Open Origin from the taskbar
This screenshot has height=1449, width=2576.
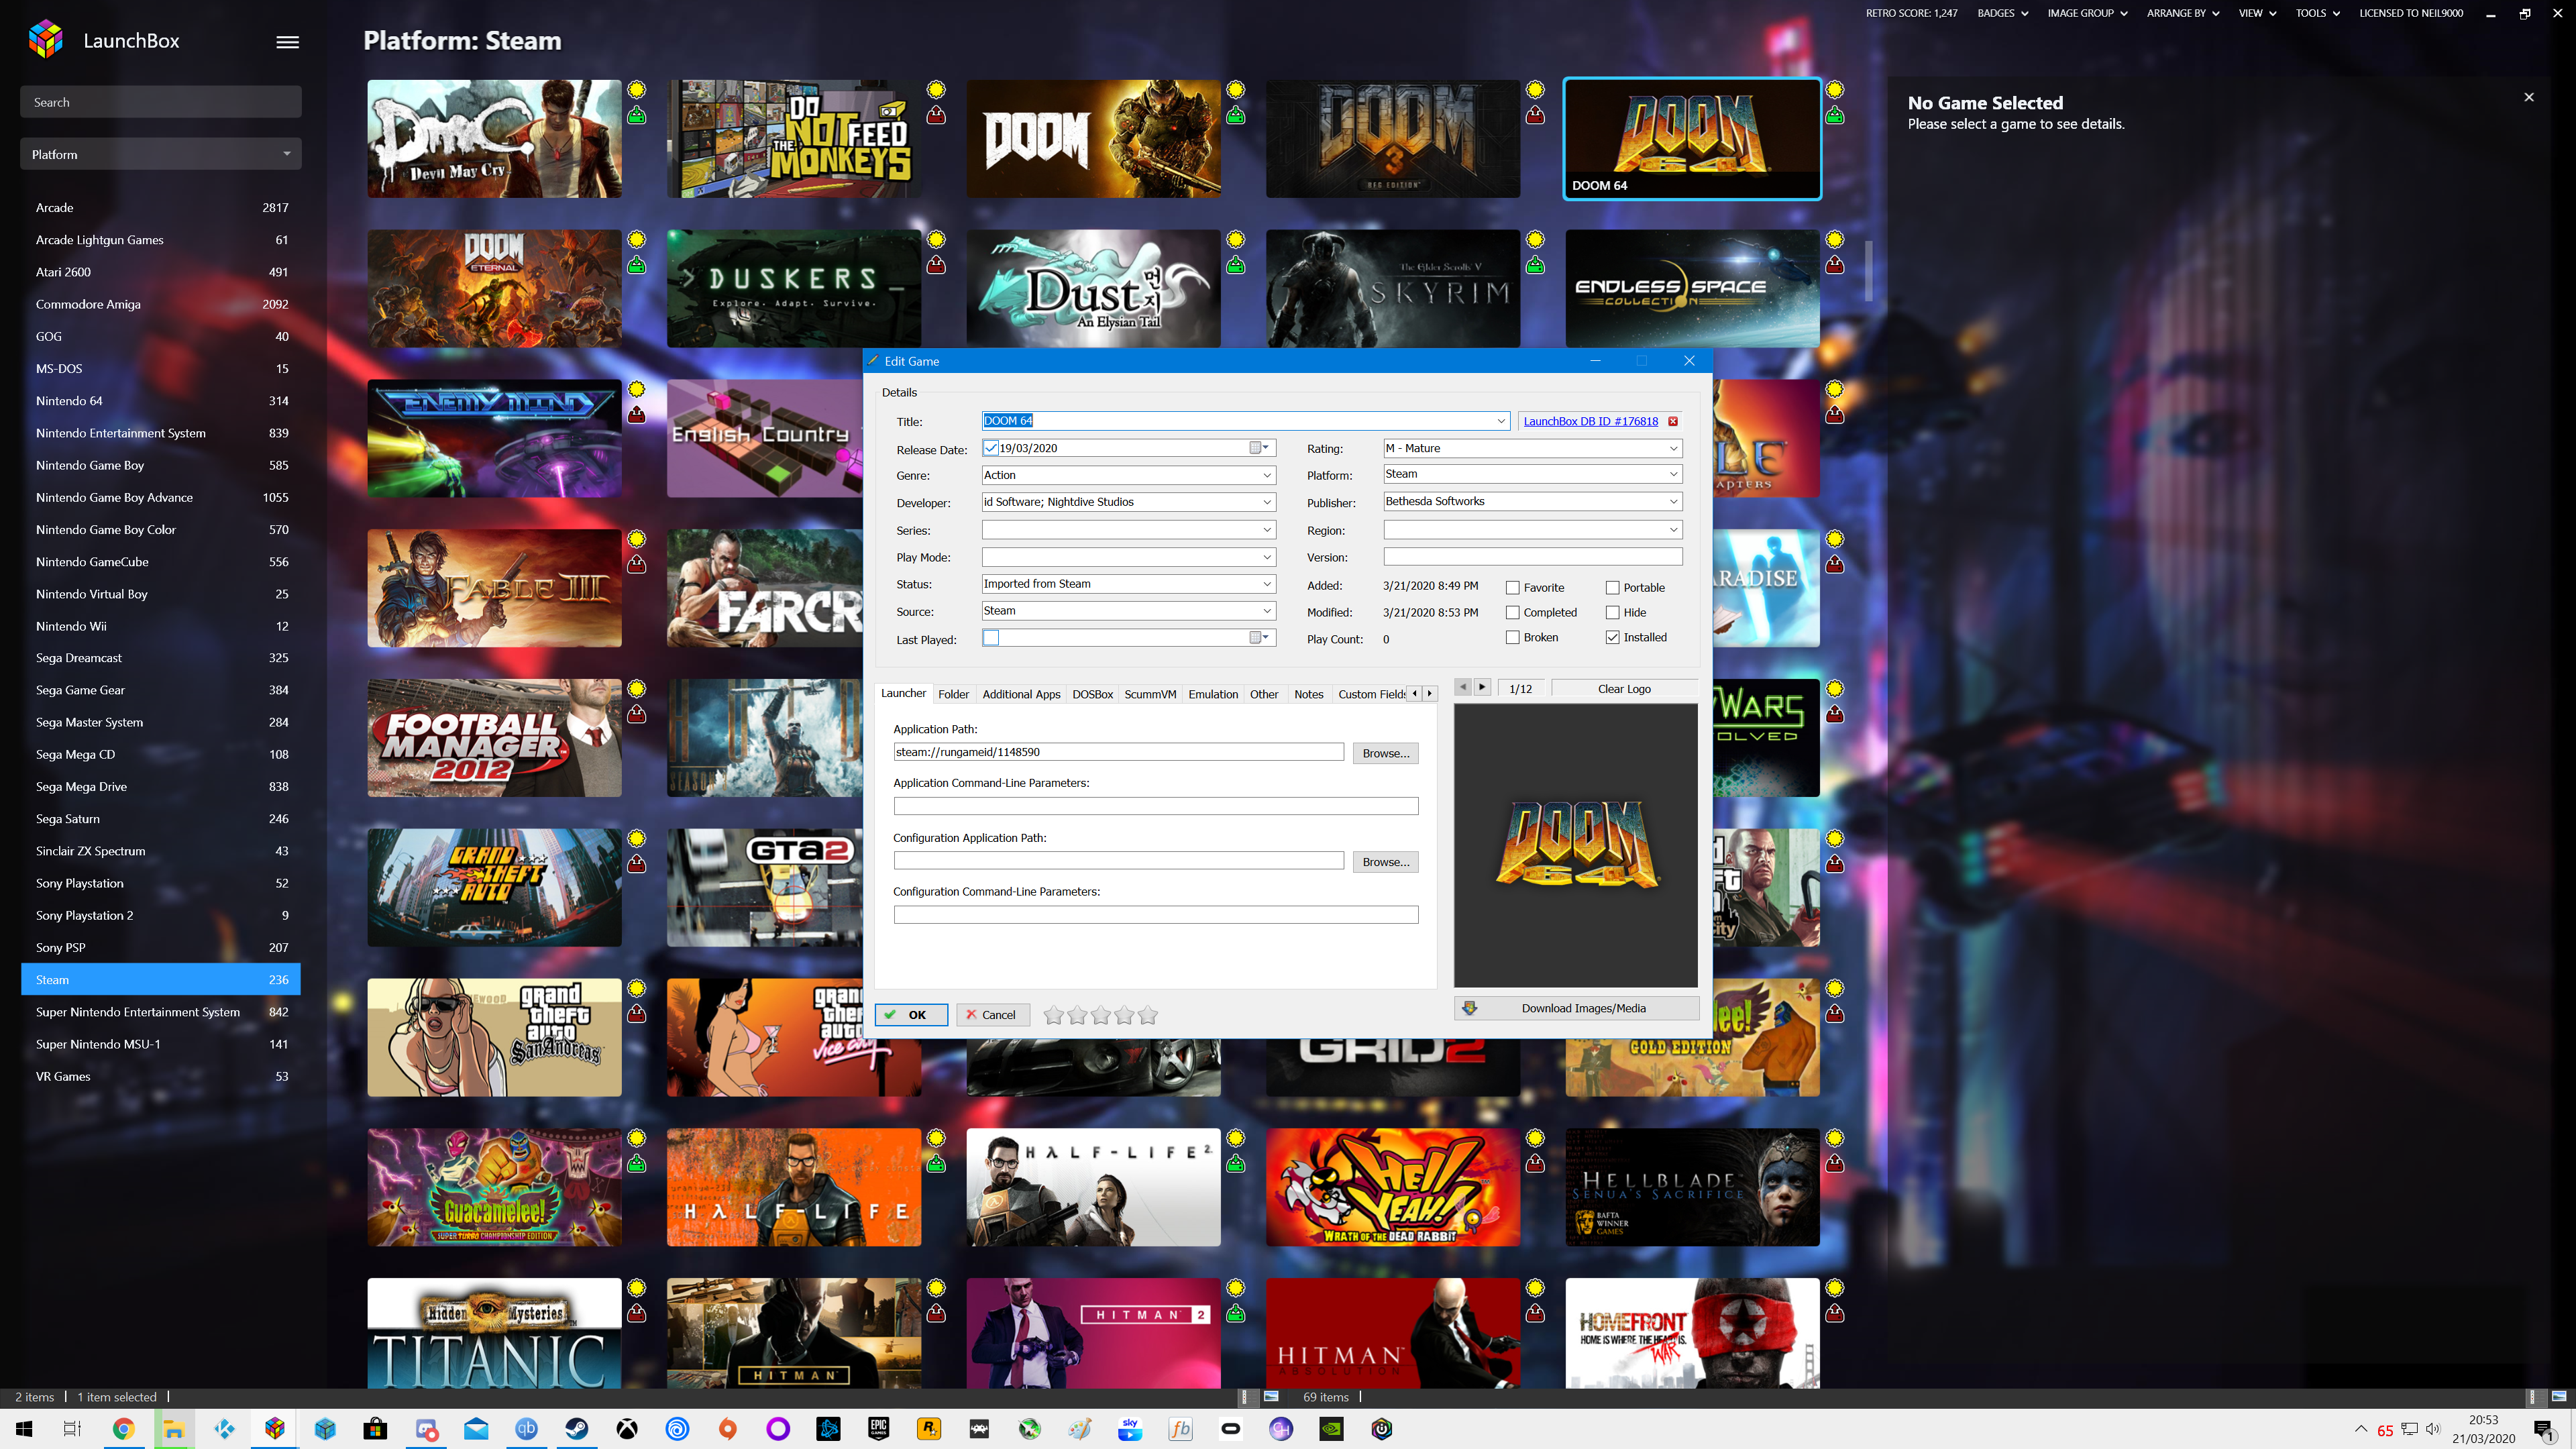point(727,1428)
